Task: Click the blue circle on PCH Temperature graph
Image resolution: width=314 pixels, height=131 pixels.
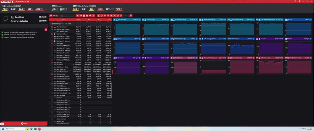Action: coord(197,20)
